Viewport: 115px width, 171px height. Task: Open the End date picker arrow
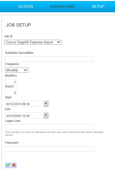[x=46, y=115]
